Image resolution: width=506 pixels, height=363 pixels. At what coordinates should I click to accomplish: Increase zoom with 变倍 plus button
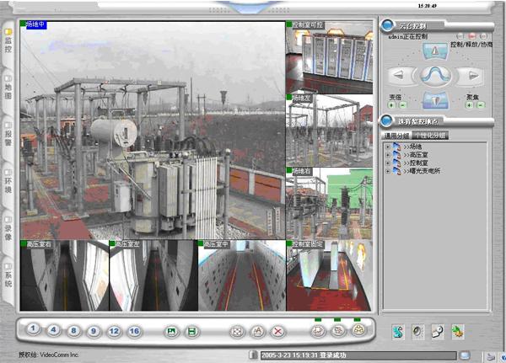tap(393, 105)
